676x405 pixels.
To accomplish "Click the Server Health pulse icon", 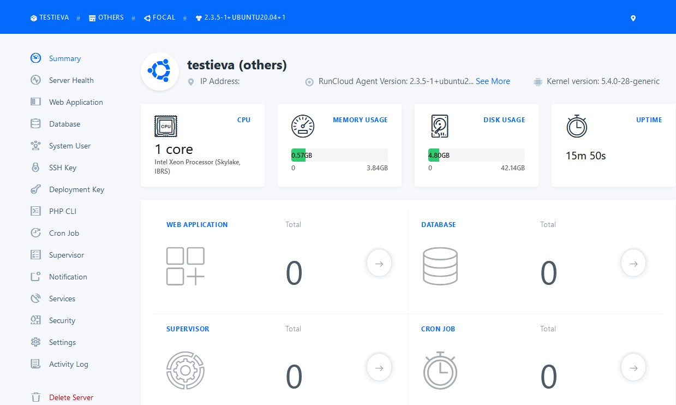I will click(35, 80).
